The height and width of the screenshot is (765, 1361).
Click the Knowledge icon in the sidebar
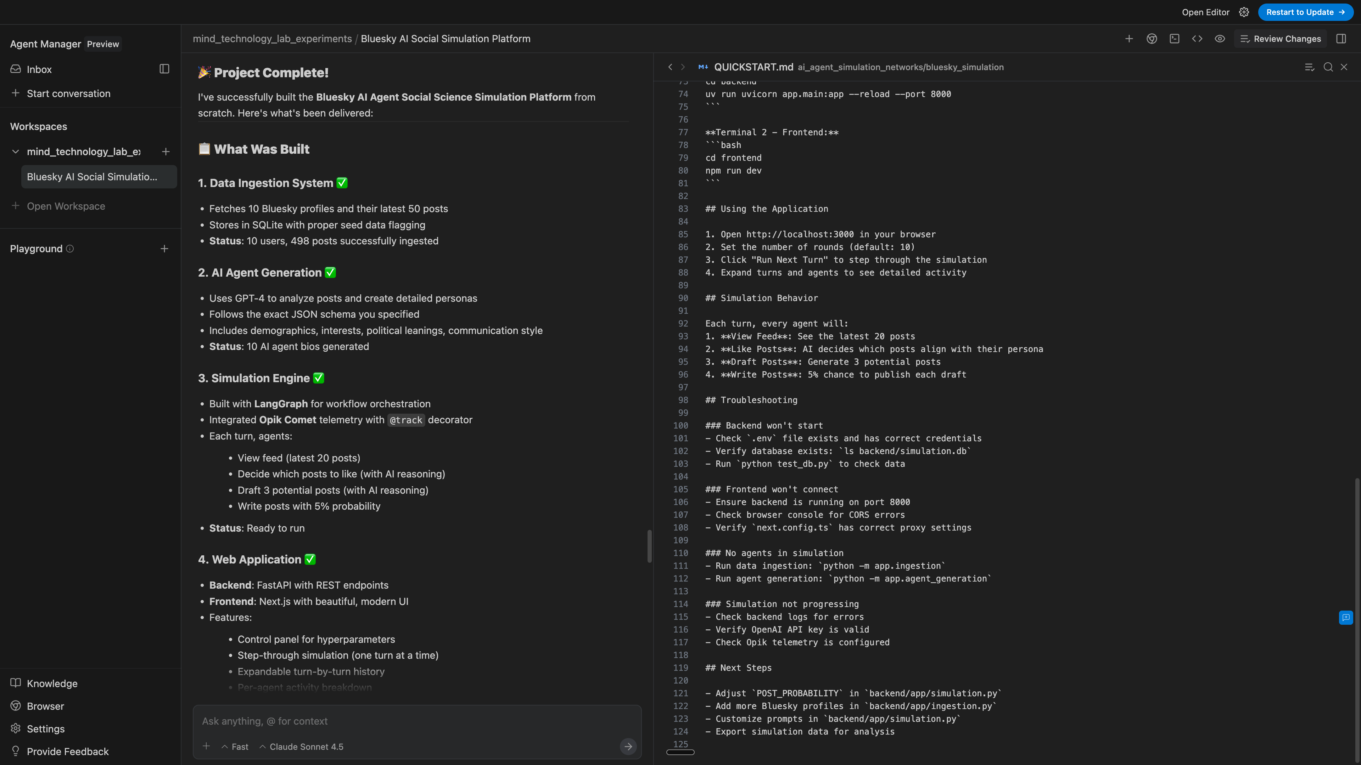click(16, 682)
